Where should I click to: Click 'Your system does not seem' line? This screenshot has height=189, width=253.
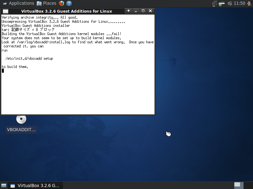[61, 38]
